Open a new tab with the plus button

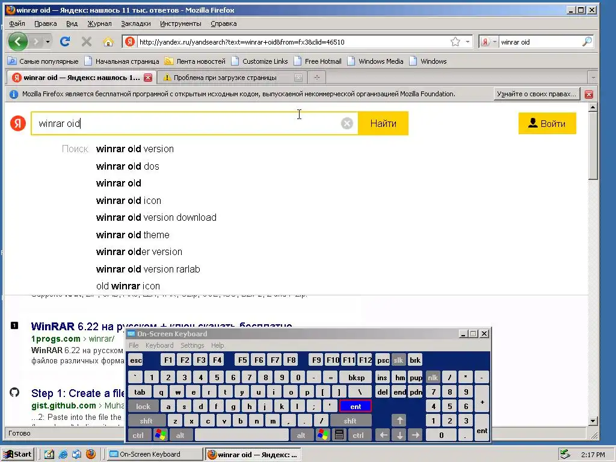[316, 78]
